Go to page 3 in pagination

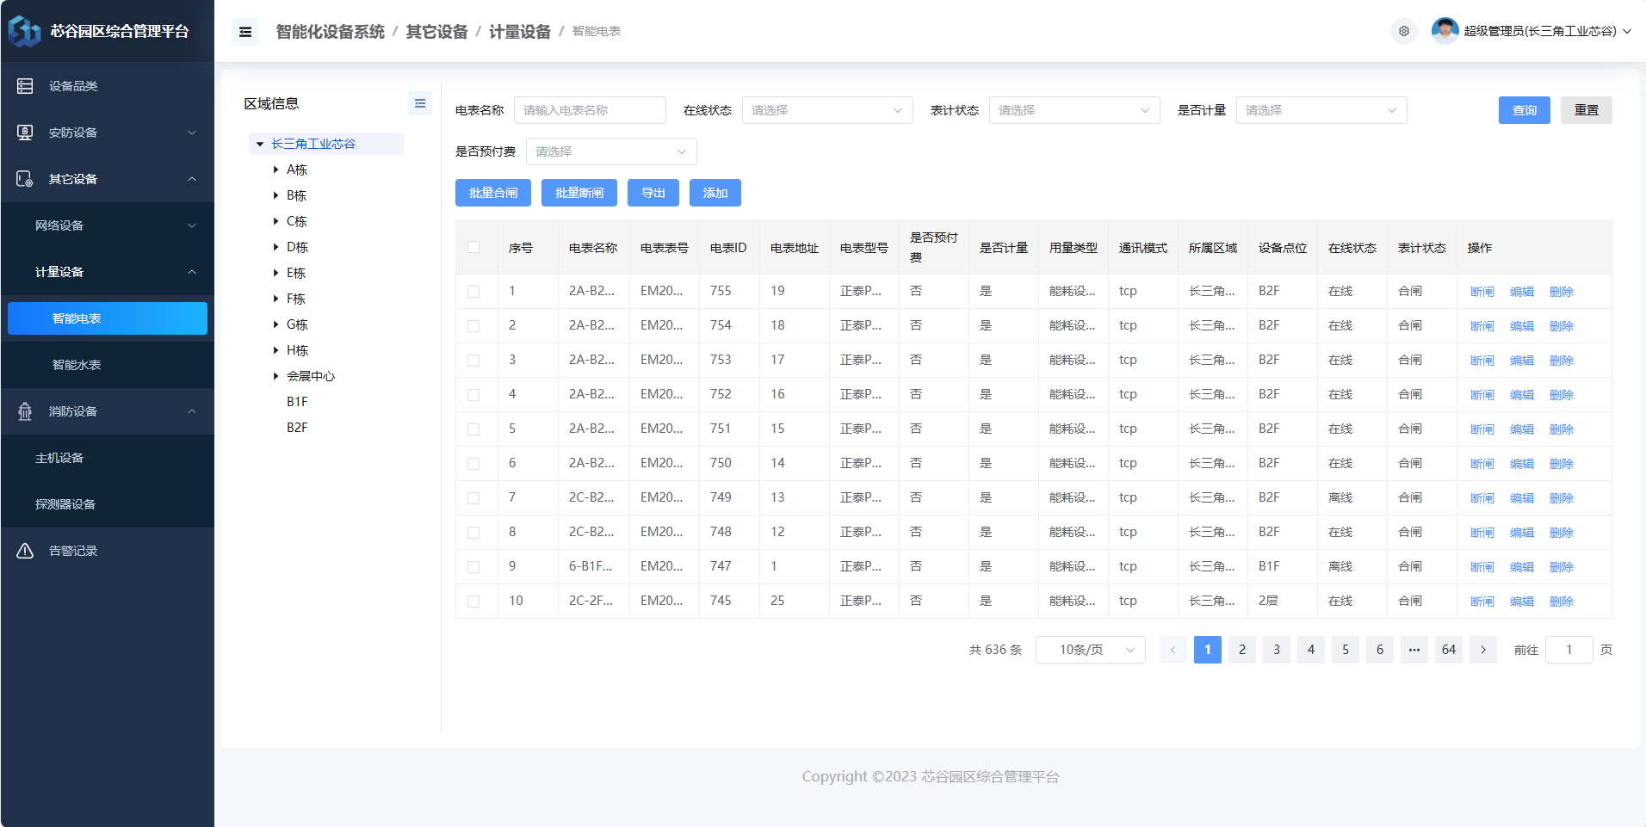click(x=1276, y=650)
